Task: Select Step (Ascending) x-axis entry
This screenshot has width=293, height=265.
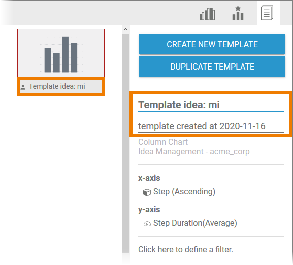Action: click(x=184, y=192)
